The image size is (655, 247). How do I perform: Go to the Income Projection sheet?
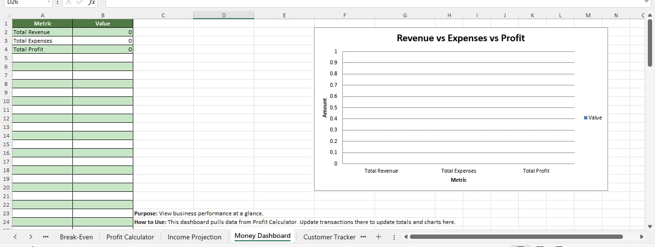(194, 237)
